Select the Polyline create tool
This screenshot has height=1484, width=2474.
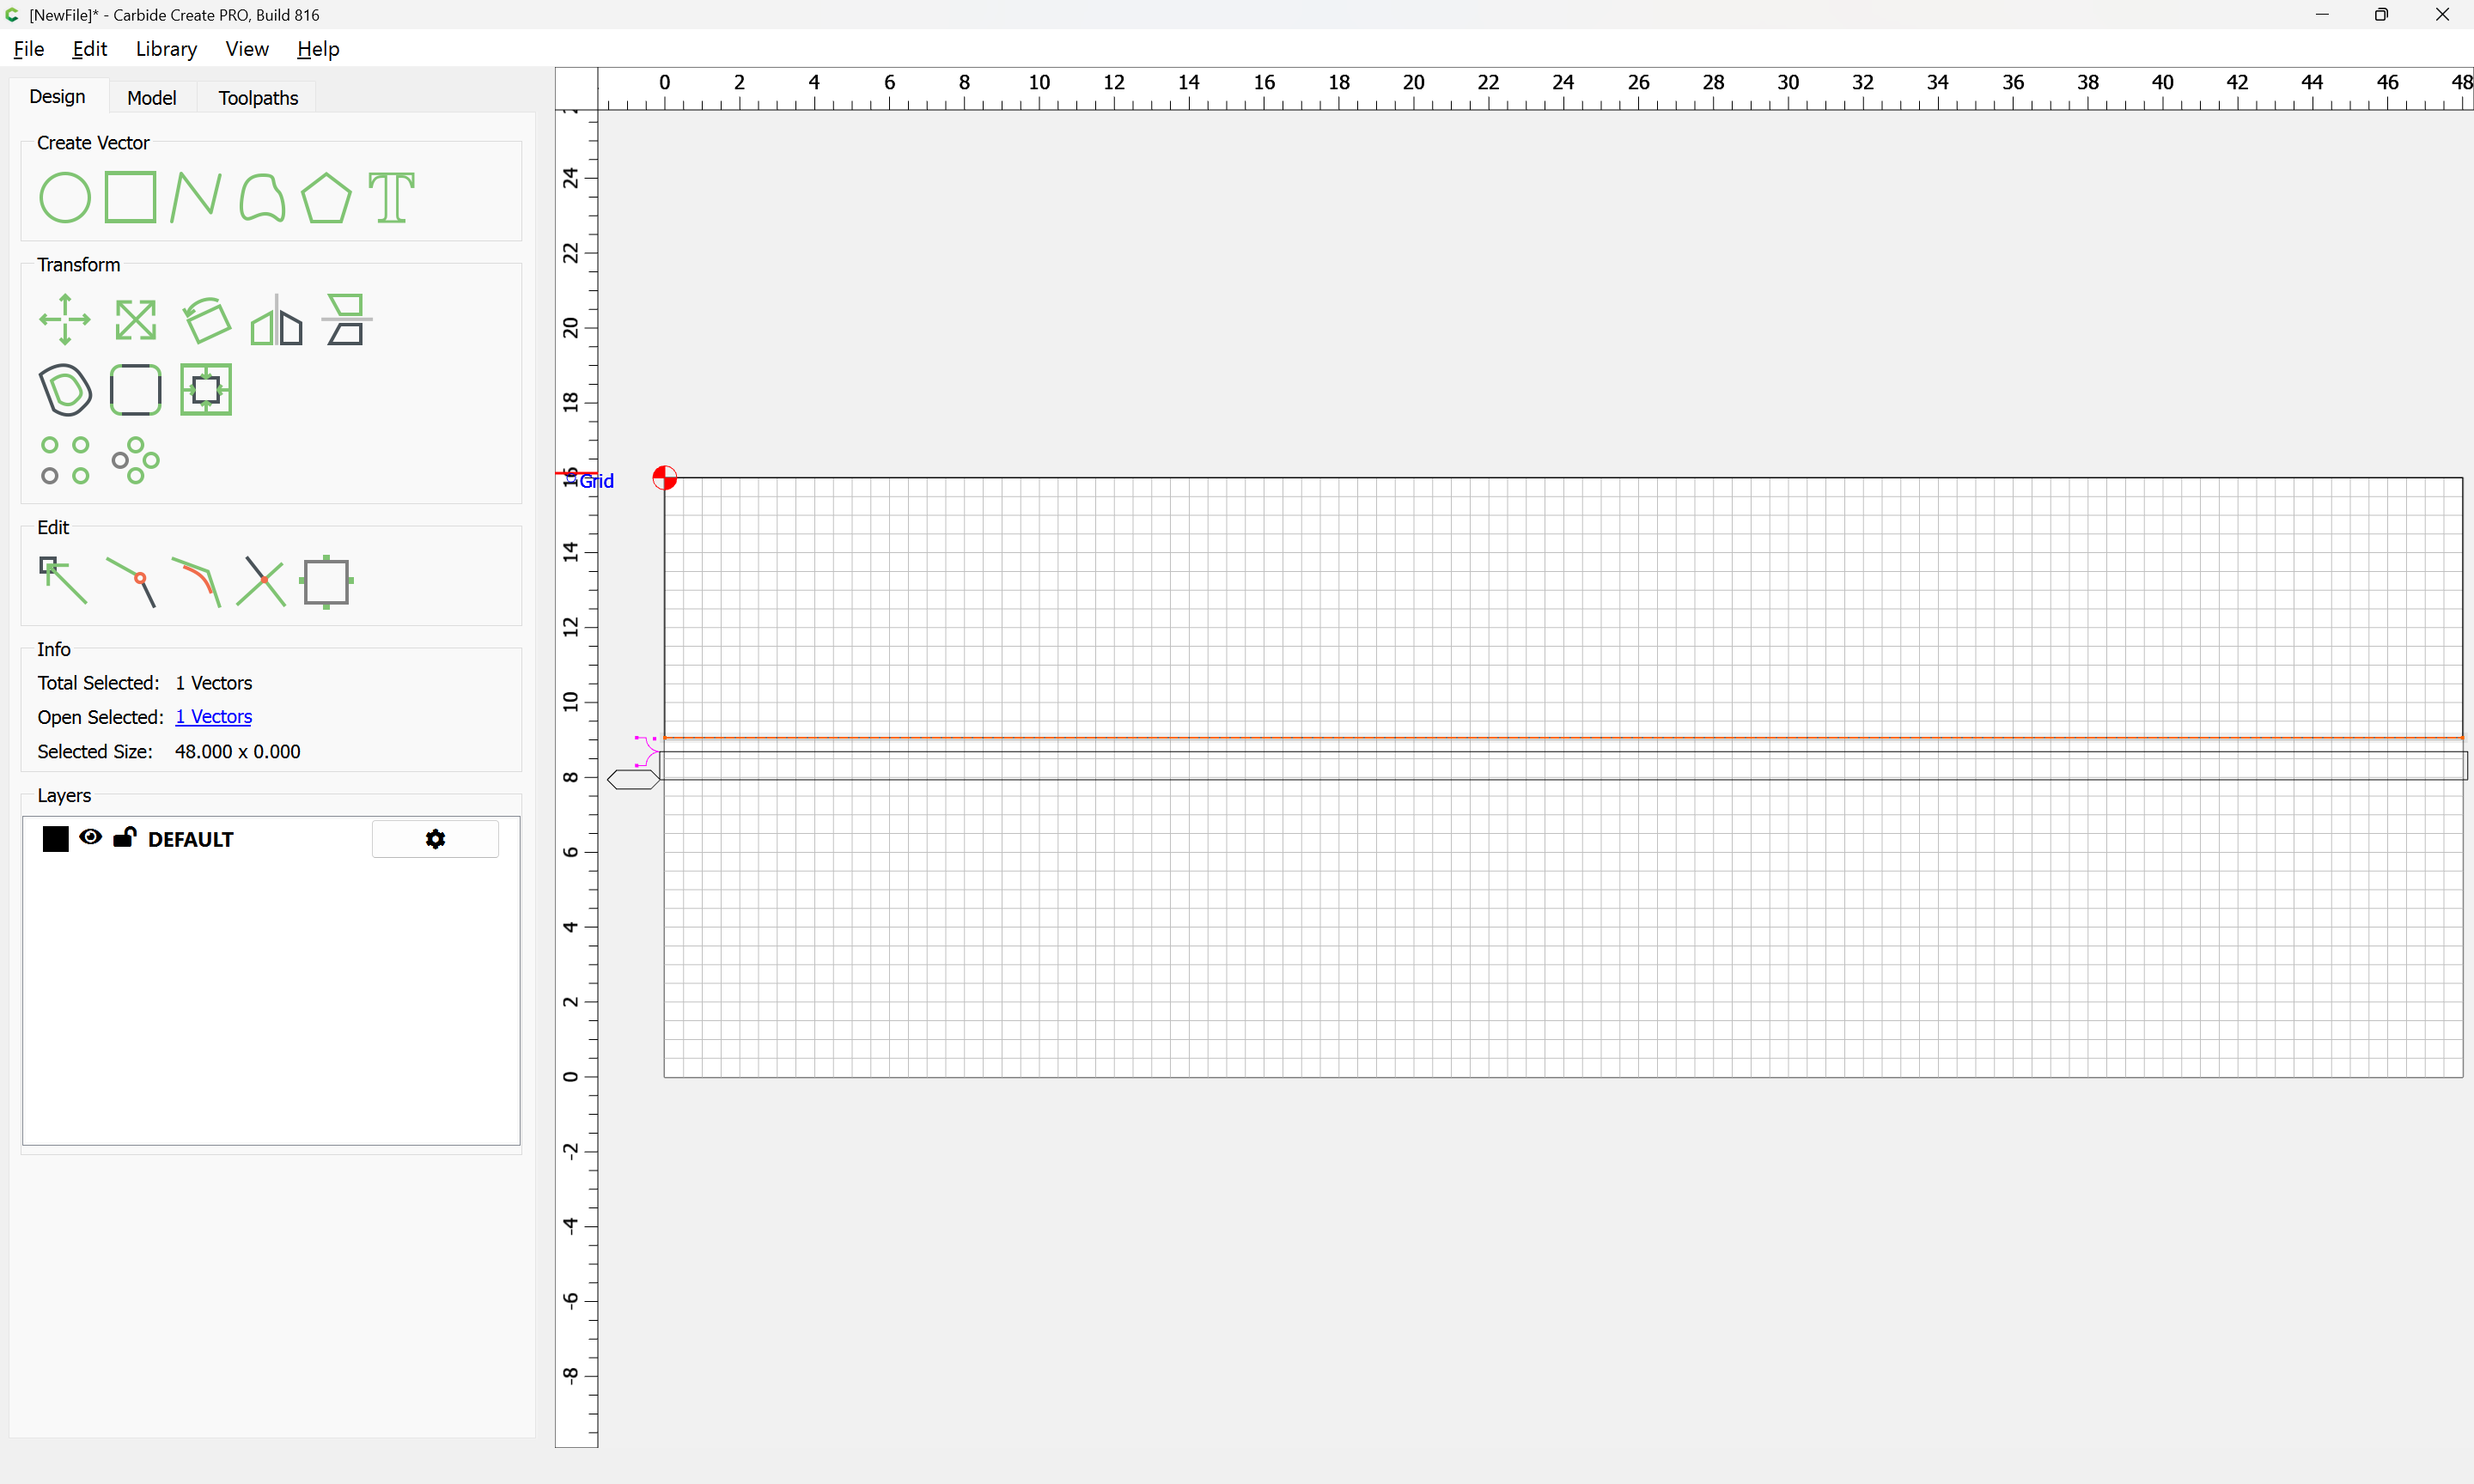pyautogui.click(x=195, y=197)
